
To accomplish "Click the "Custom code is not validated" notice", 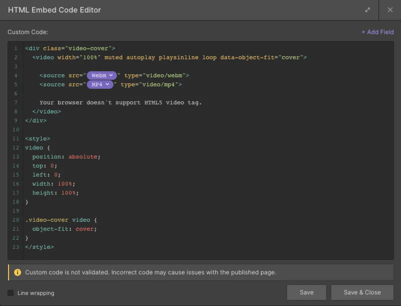I will coord(151,272).
